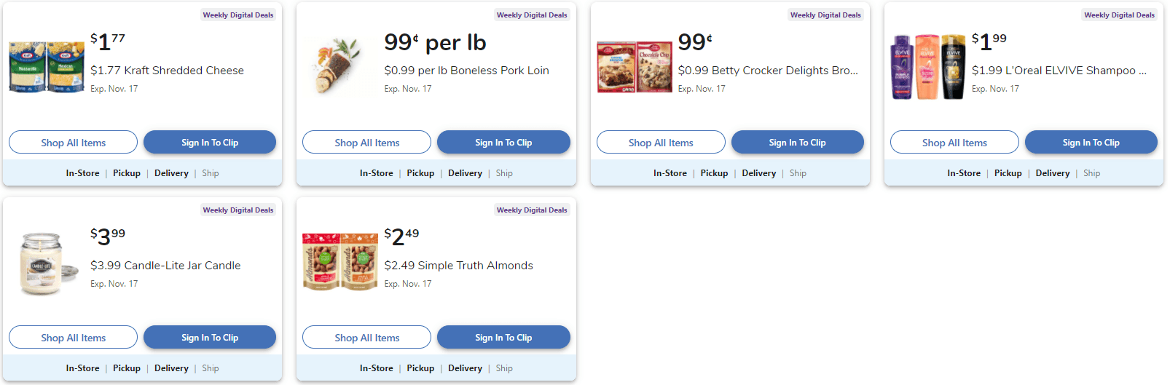Viewport: 1170px width, 385px height.
Task: Shop all items for Candle-Lite Jar Candle
Action: (x=73, y=338)
